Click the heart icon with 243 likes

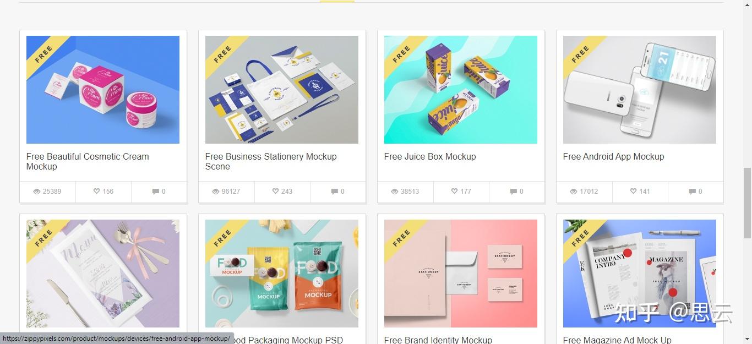[x=275, y=192]
